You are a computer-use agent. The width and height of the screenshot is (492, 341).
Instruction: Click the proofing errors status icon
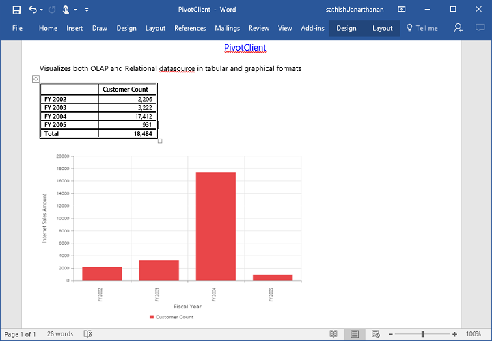click(x=87, y=334)
